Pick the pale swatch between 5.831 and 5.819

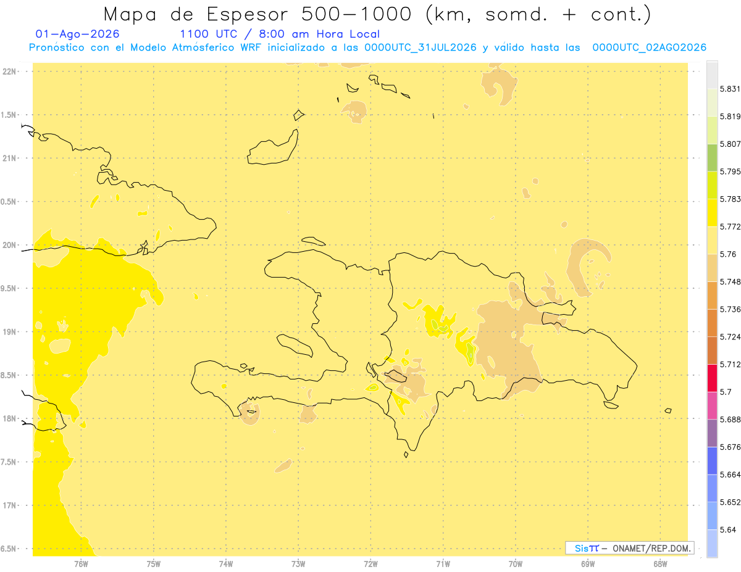coord(712,102)
